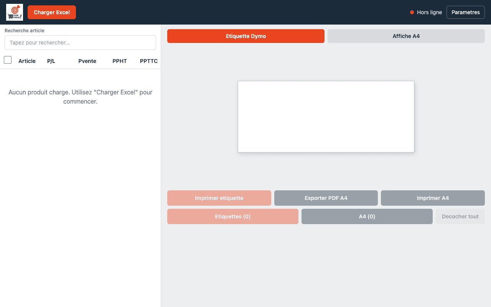Click Exporter PDF A4 button
The height and width of the screenshot is (307, 491).
[x=326, y=198]
